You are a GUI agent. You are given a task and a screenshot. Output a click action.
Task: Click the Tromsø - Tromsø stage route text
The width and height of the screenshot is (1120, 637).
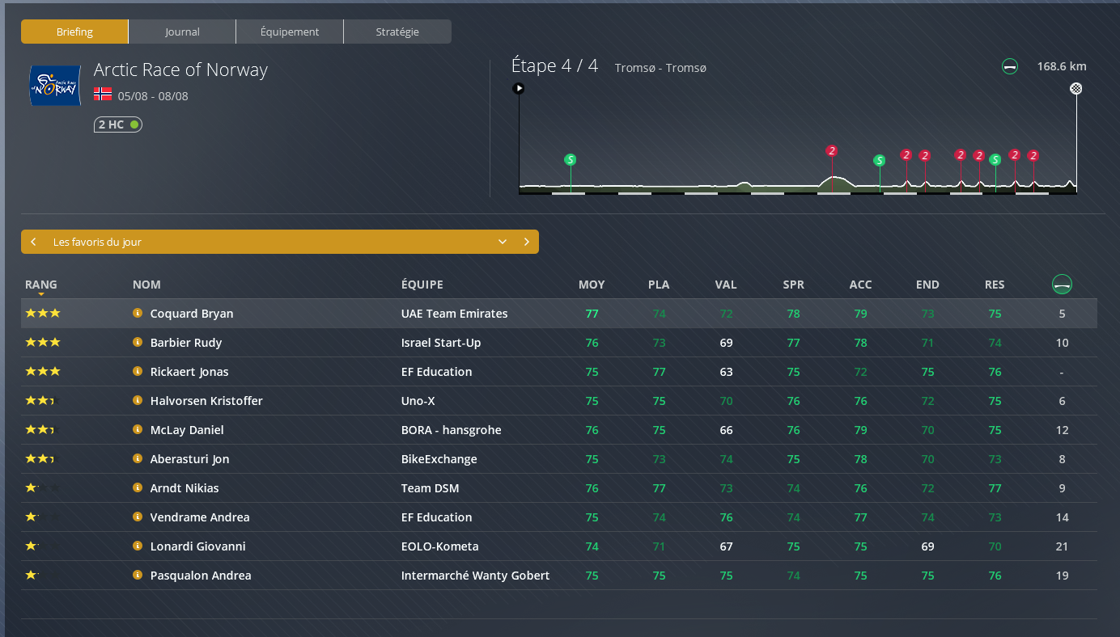pos(660,68)
